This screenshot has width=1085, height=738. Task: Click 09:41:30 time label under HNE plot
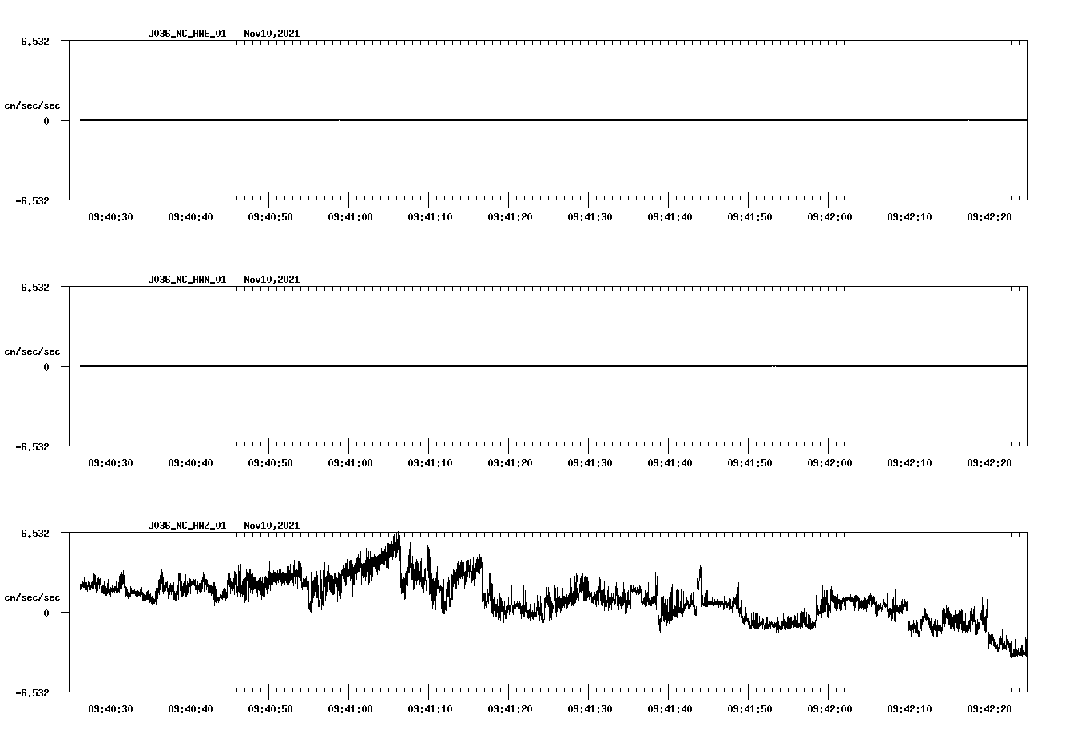(x=590, y=217)
